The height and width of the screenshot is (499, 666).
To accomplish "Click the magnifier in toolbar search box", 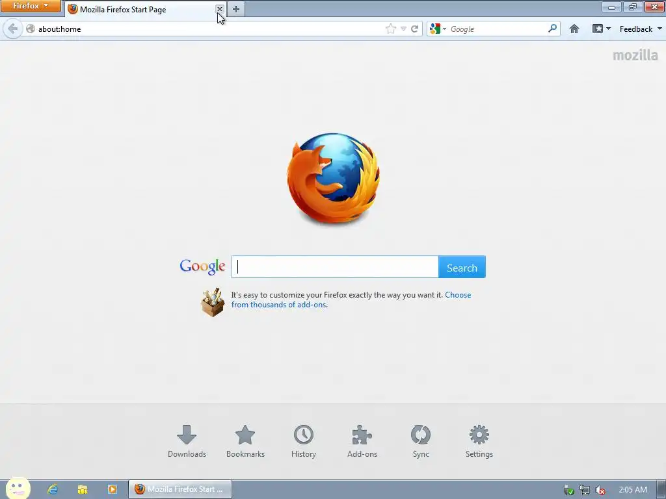I will point(552,29).
